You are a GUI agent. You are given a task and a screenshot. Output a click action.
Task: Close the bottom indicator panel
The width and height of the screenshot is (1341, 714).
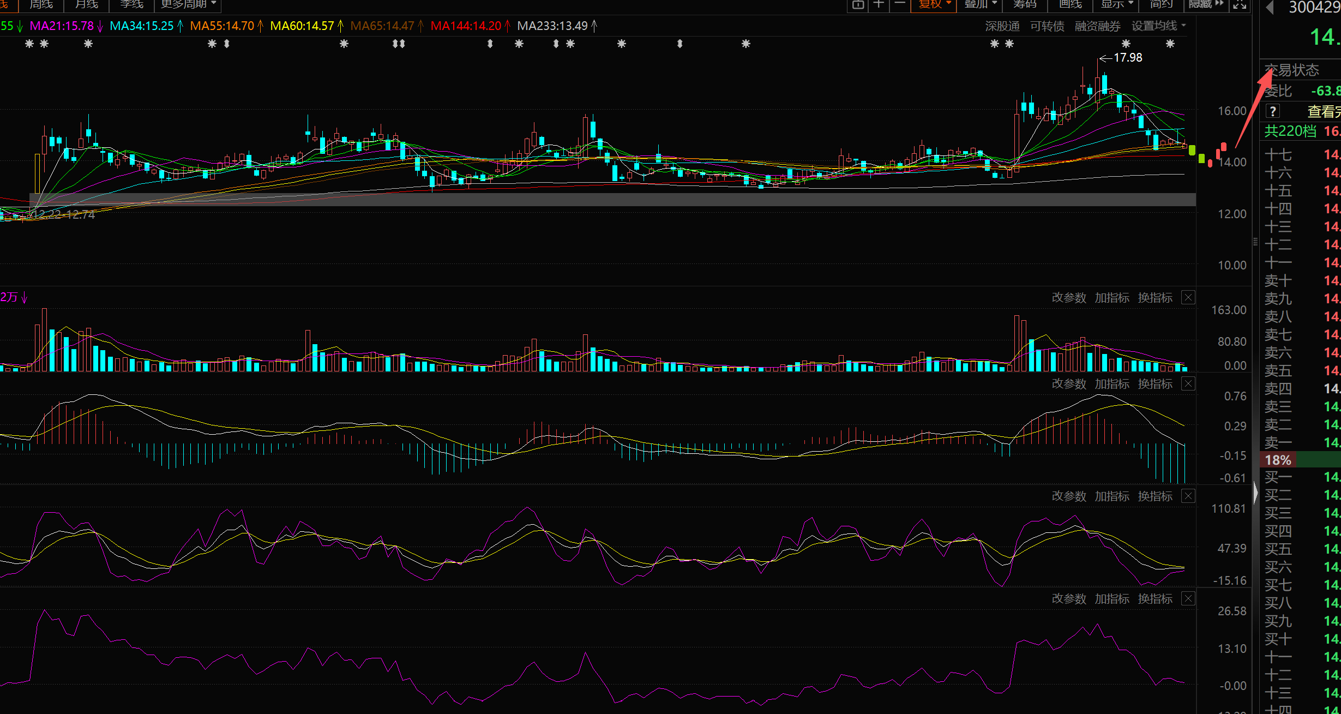[x=1188, y=598]
